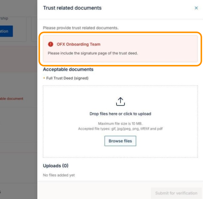This screenshot has width=203, height=199.
Task: Click Submit for verification button
Action: [x=176, y=193]
